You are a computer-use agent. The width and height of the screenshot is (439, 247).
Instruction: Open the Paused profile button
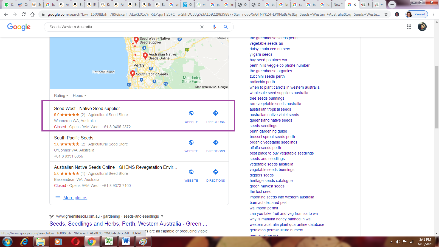pyautogui.click(x=417, y=14)
